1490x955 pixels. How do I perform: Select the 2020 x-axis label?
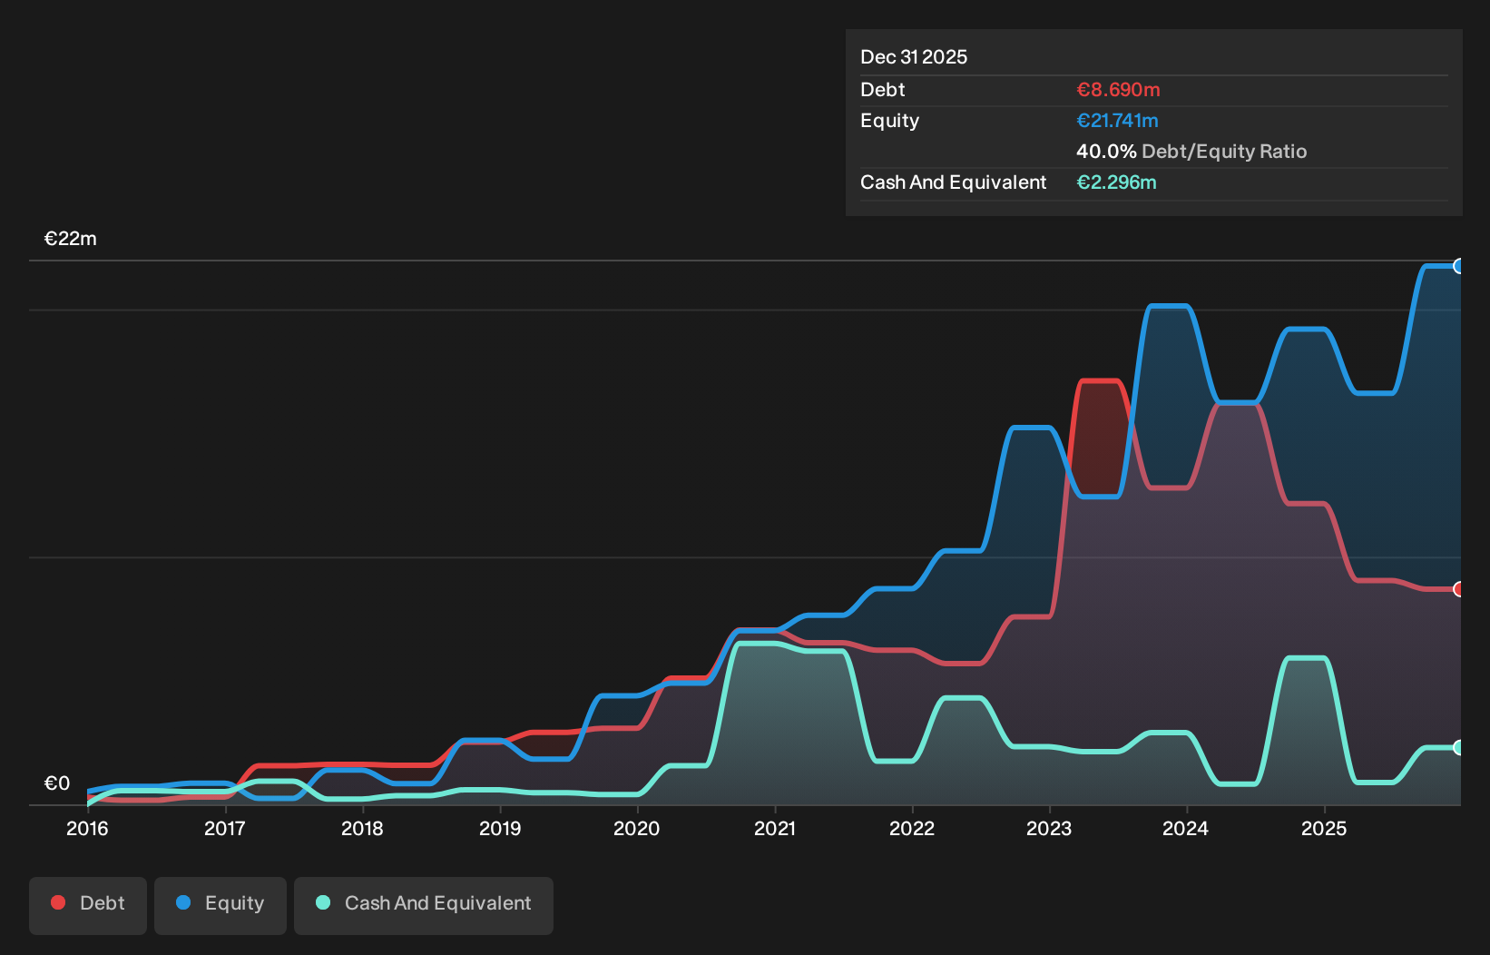637,829
